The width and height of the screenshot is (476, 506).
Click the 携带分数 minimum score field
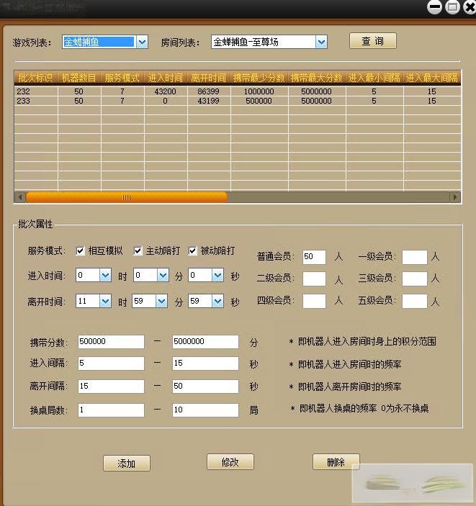111,342
